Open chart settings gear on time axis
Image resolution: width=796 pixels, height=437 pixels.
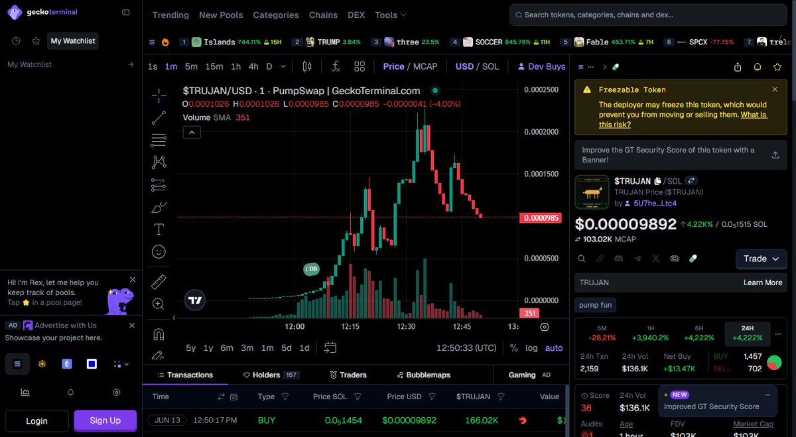(x=545, y=327)
